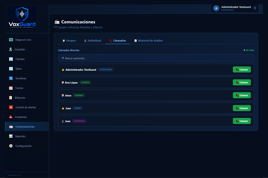Call Jose ADMIN with Llamar button

pyautogui.click(x=242, y=108)
